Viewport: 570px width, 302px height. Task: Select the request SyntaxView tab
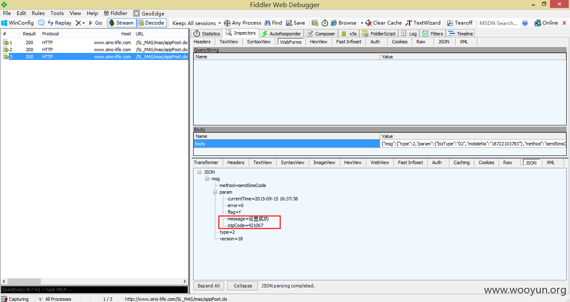259,42
